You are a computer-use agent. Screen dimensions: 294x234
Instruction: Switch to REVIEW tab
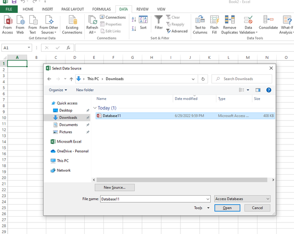pos(143,9)
